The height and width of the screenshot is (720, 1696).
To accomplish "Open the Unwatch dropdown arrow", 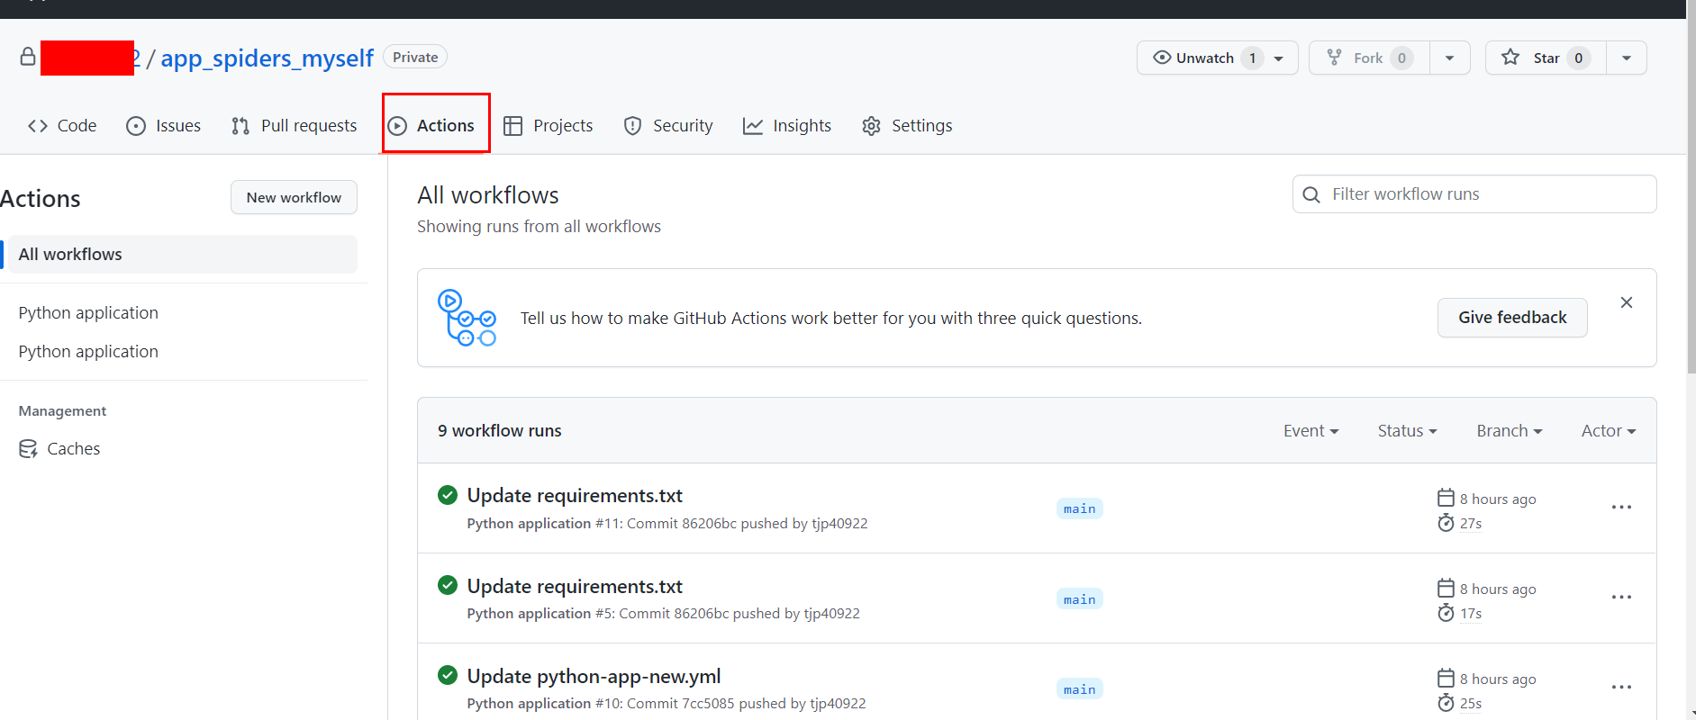I will 1279,58.
